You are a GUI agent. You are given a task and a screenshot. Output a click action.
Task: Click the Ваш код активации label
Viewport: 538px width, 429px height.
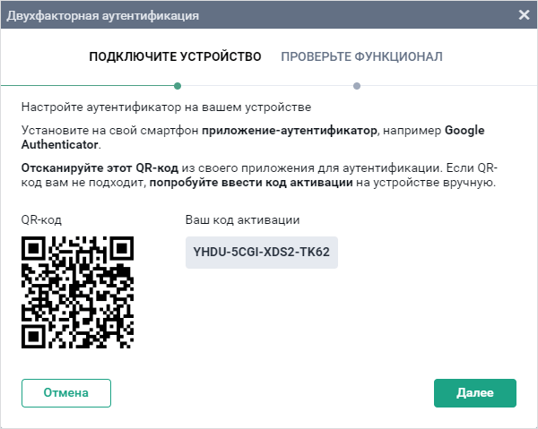(242, 219)
